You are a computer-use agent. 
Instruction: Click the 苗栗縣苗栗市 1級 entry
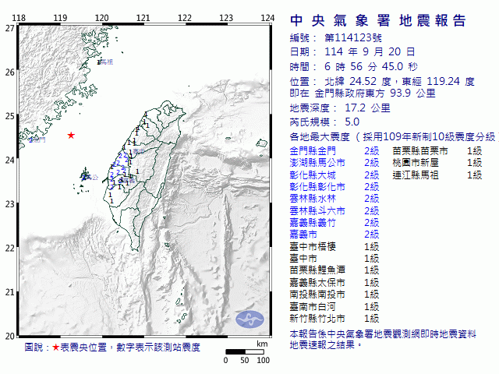pyautogui.click(x=437, y=150)
